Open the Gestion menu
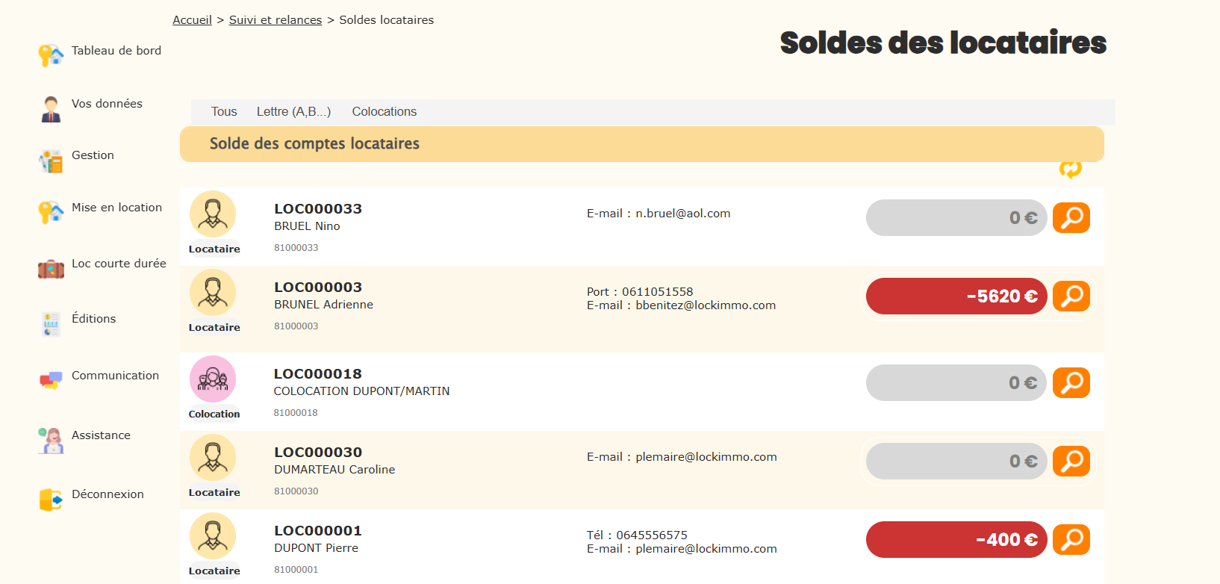Image resolution: width=1220 pixels, height=584 pixels. point(93,155)
